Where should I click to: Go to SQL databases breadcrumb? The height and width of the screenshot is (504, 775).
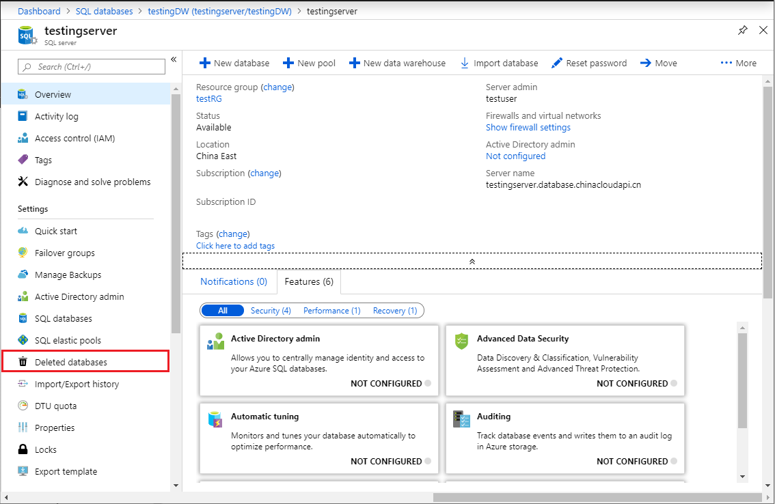pyautogui.click(x=105, y=11)
